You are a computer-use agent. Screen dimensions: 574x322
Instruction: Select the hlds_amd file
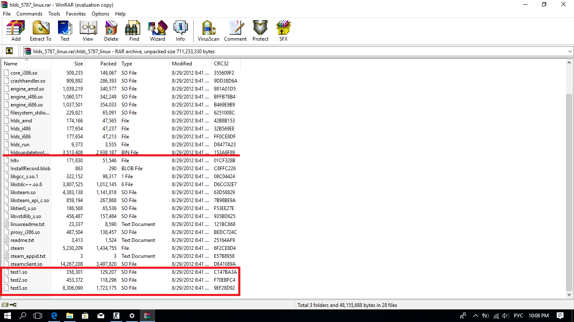click(x=21, y=121)
